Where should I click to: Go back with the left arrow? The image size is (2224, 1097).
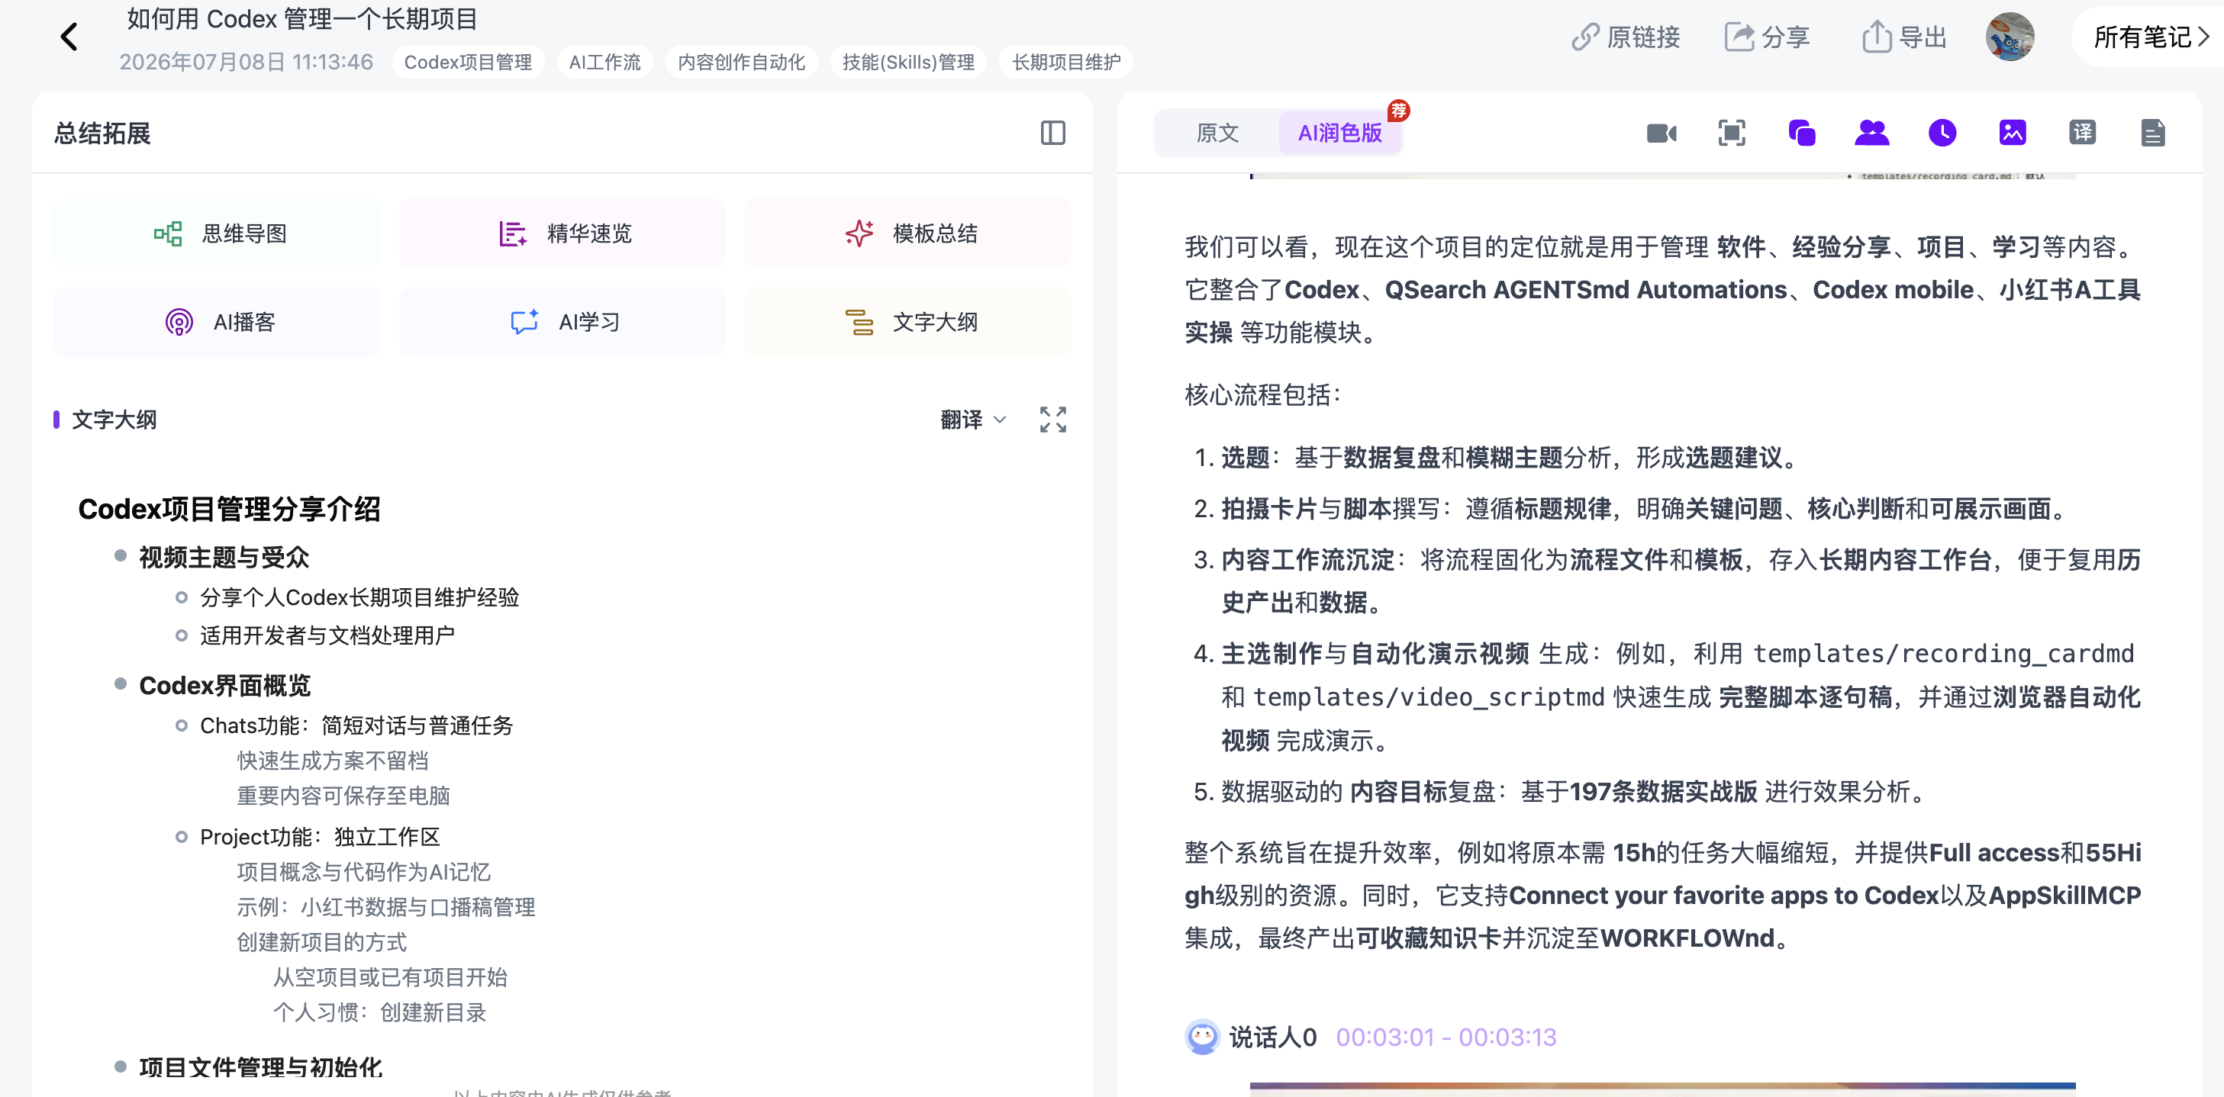[x=69, y=37]
